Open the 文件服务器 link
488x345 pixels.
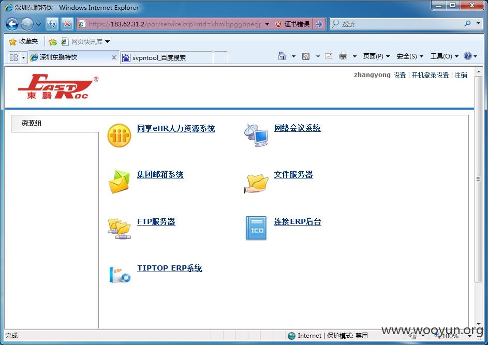293,174
